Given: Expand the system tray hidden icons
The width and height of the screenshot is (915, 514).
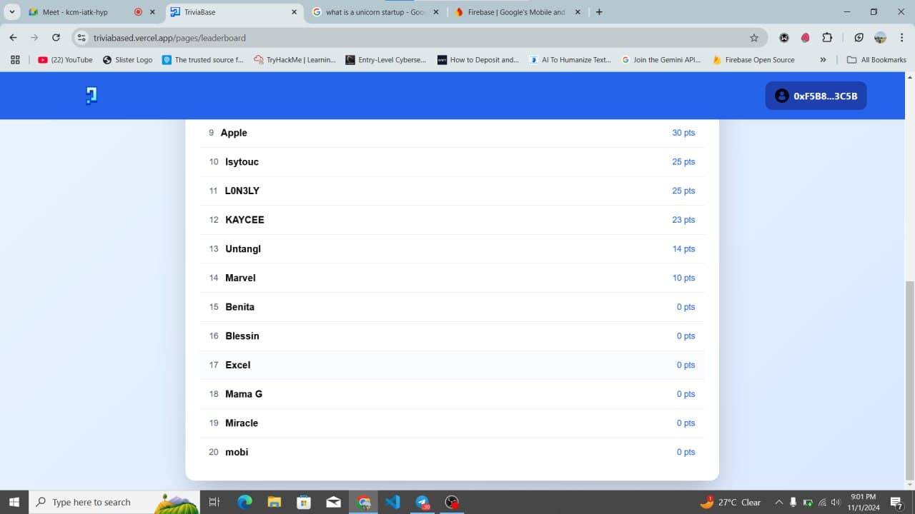Looking at the screenshot, I should (x=778, y=502).
